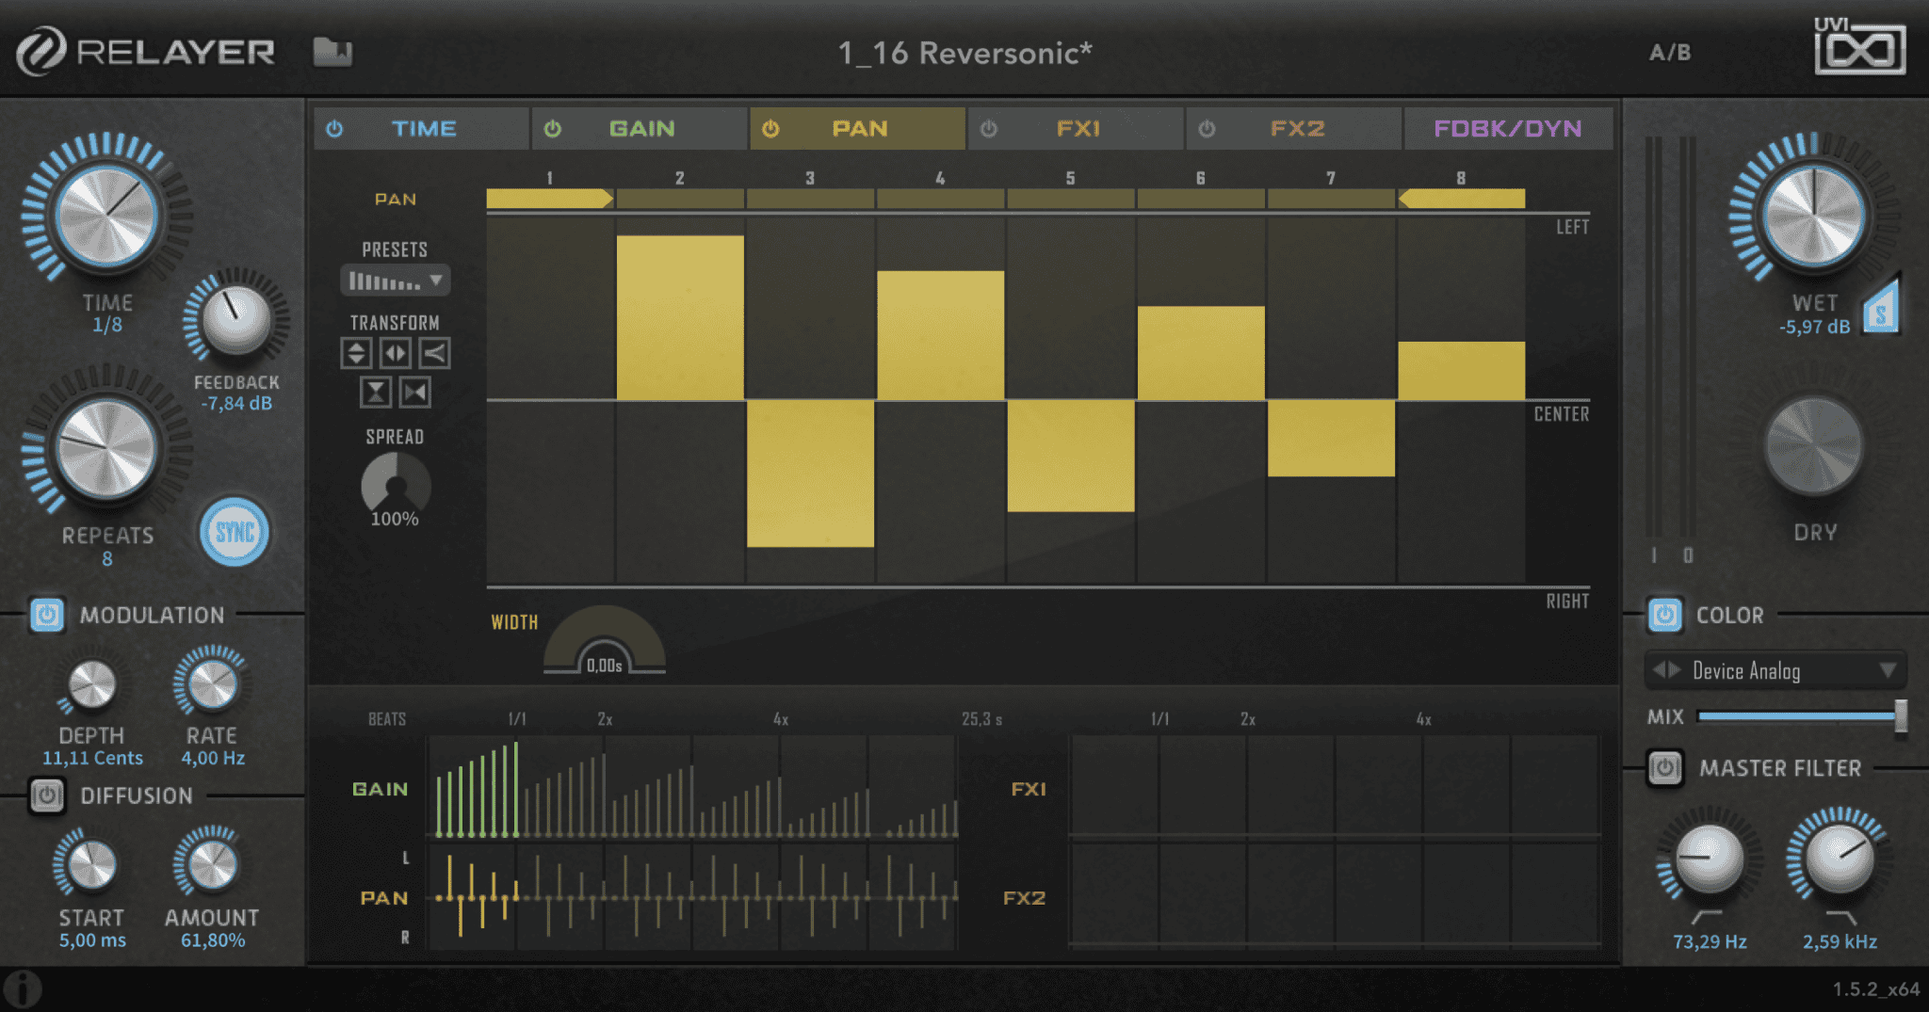This screenshot has width=1929, height=1012.
Task: Switch to the FDBK/DYN tab
Action: point(1509,128)
